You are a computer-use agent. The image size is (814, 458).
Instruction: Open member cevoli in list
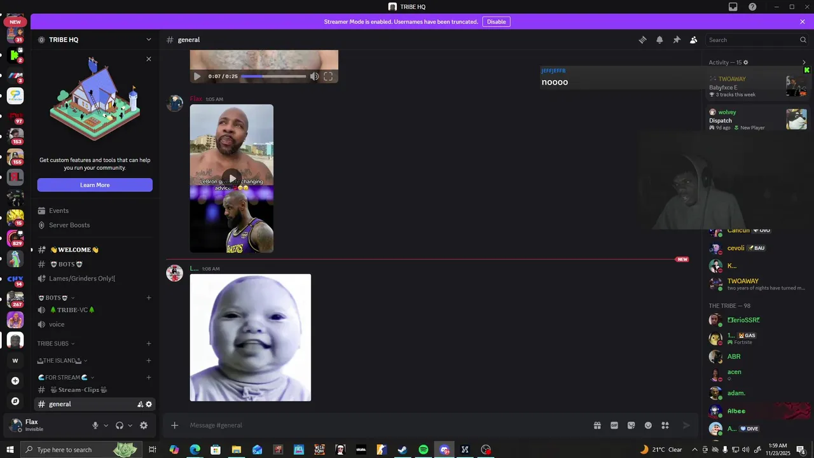(x=757, y=248)
